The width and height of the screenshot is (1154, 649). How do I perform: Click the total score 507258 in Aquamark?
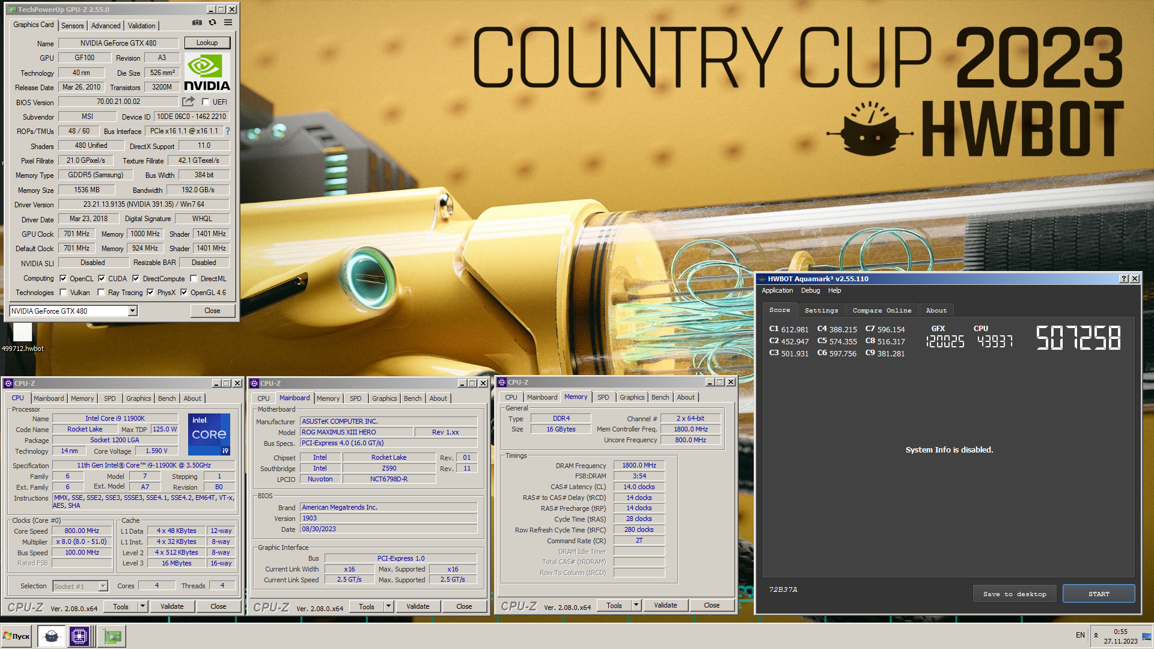click(x=1078, y=338)
